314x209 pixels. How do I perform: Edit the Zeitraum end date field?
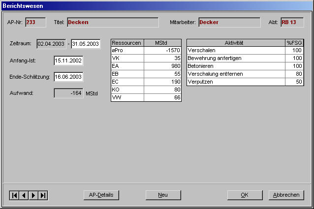(x=86, y=44)
